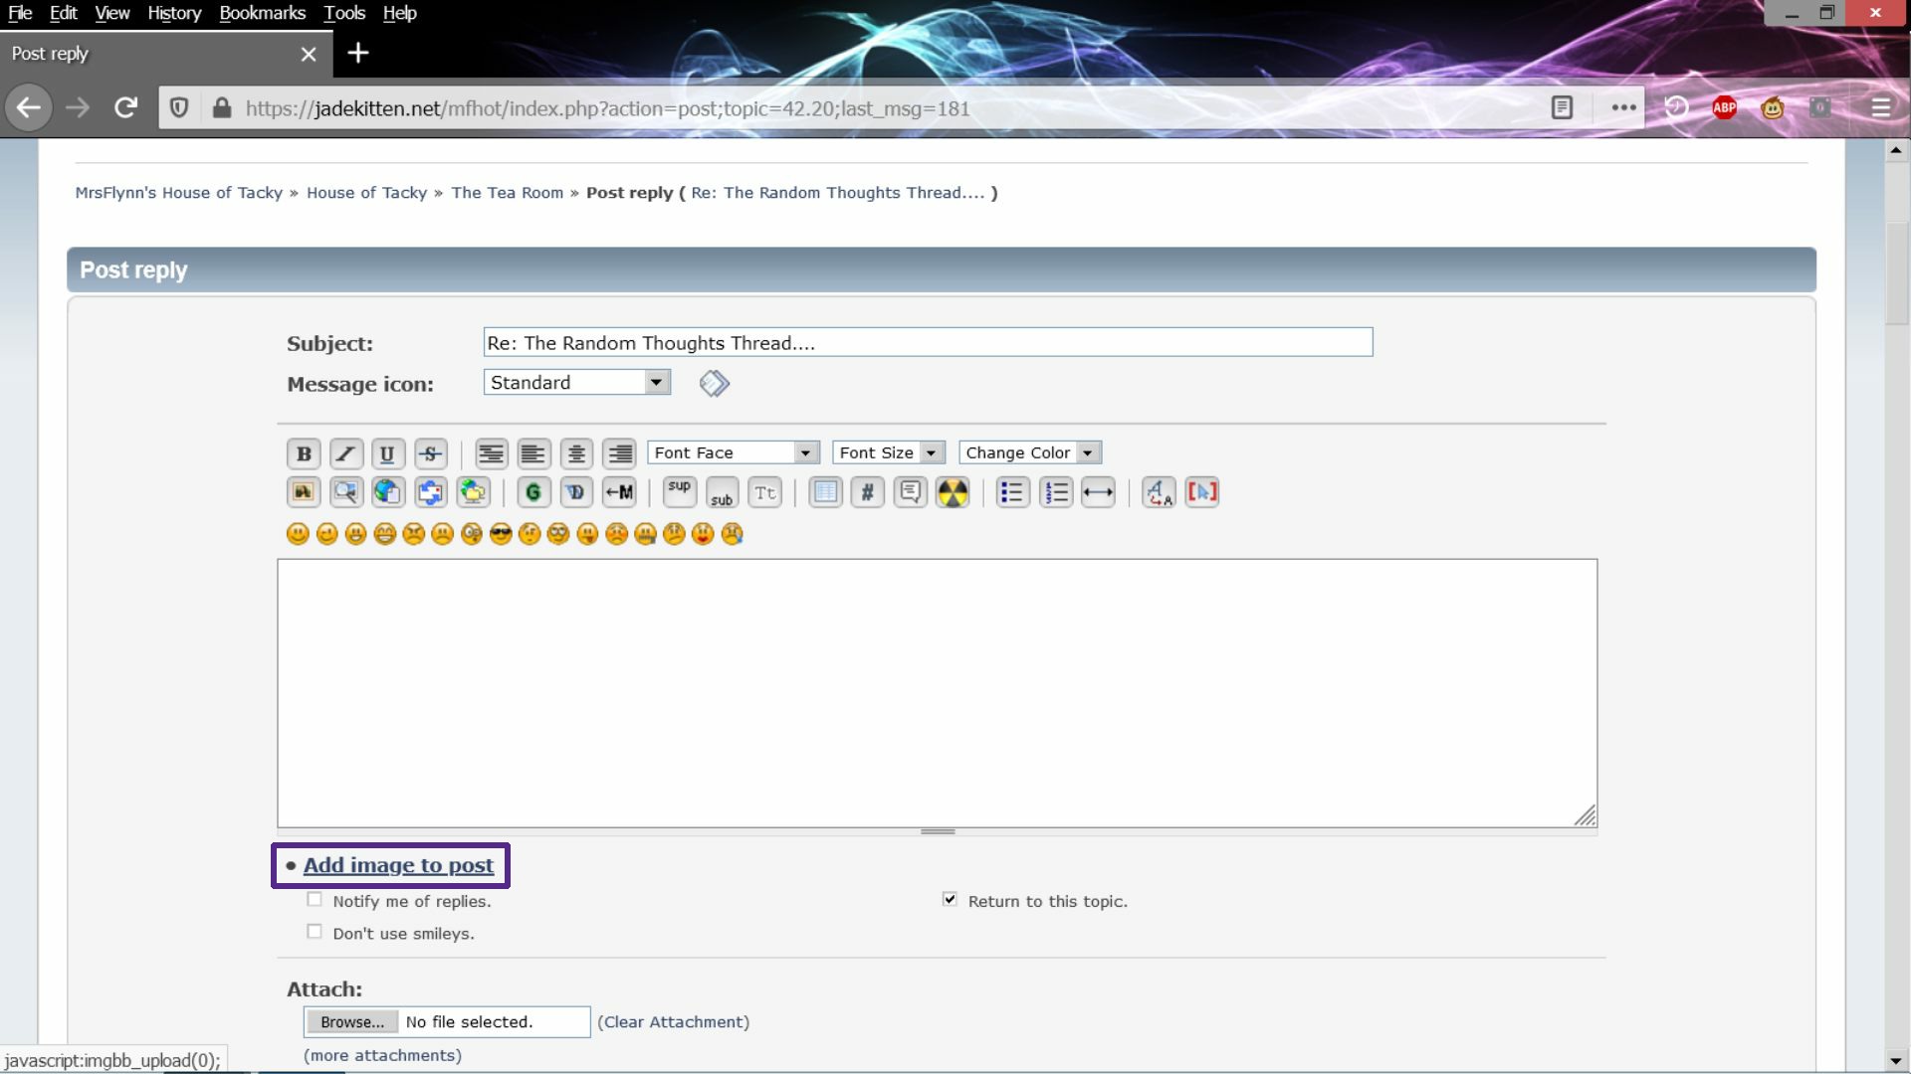Insert code hash tag button

point(867,492)
